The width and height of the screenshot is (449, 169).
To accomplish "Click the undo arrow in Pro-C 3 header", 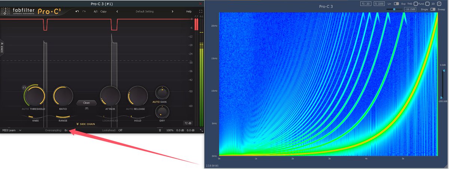I will click(77, 12).
